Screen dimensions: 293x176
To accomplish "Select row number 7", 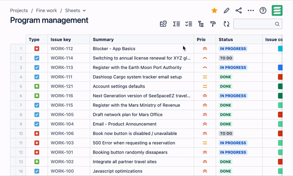I will click(21, 105).
